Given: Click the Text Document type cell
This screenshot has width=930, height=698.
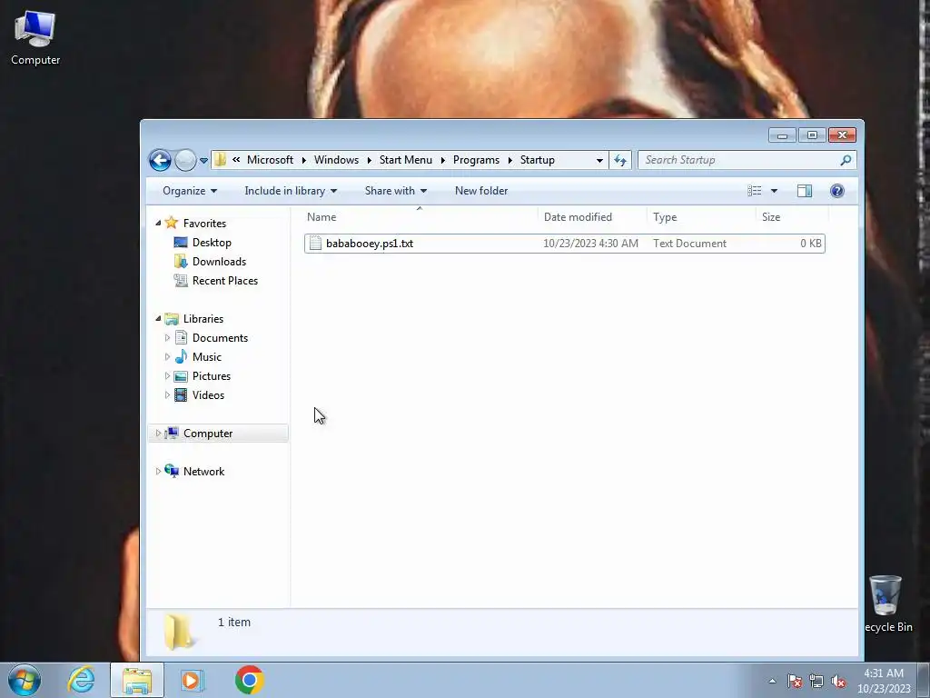Looking at the screenshot, I should pos(690,244).
